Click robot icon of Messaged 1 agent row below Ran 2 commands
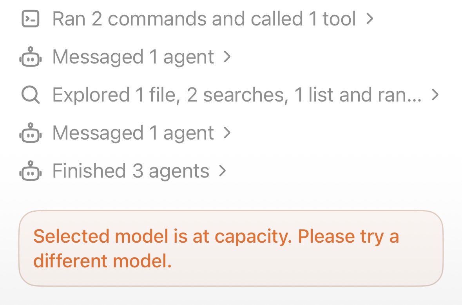The image size is (462, 305). 31,56
